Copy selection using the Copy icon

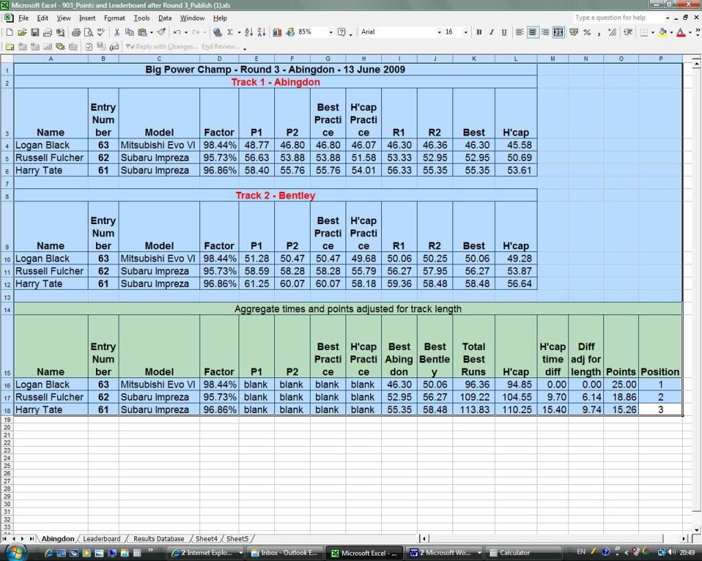[x=130, y=32]
